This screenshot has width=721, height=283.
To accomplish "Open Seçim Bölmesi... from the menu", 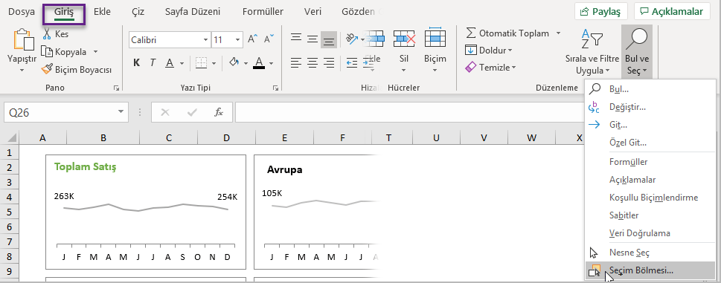I will [650, 270].
